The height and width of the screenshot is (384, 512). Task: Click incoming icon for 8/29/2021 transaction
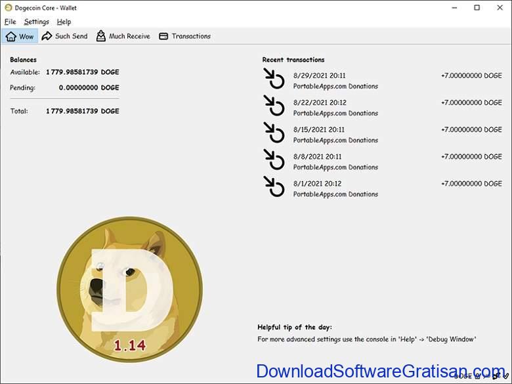(274, 79)
